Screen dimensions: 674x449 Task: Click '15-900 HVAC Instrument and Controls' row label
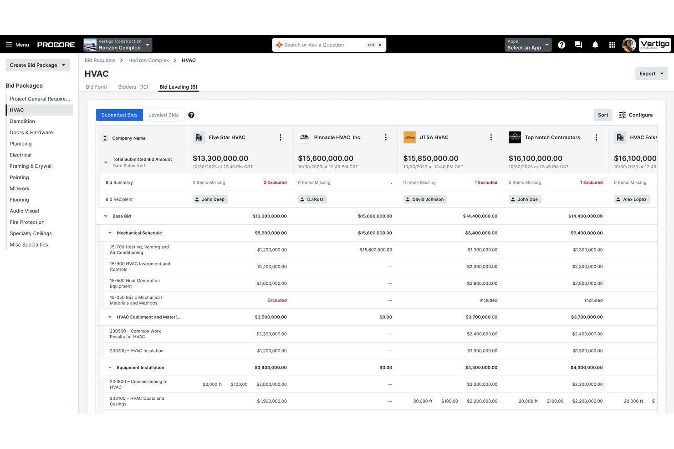pyautogui.click(x=140, y=267)
